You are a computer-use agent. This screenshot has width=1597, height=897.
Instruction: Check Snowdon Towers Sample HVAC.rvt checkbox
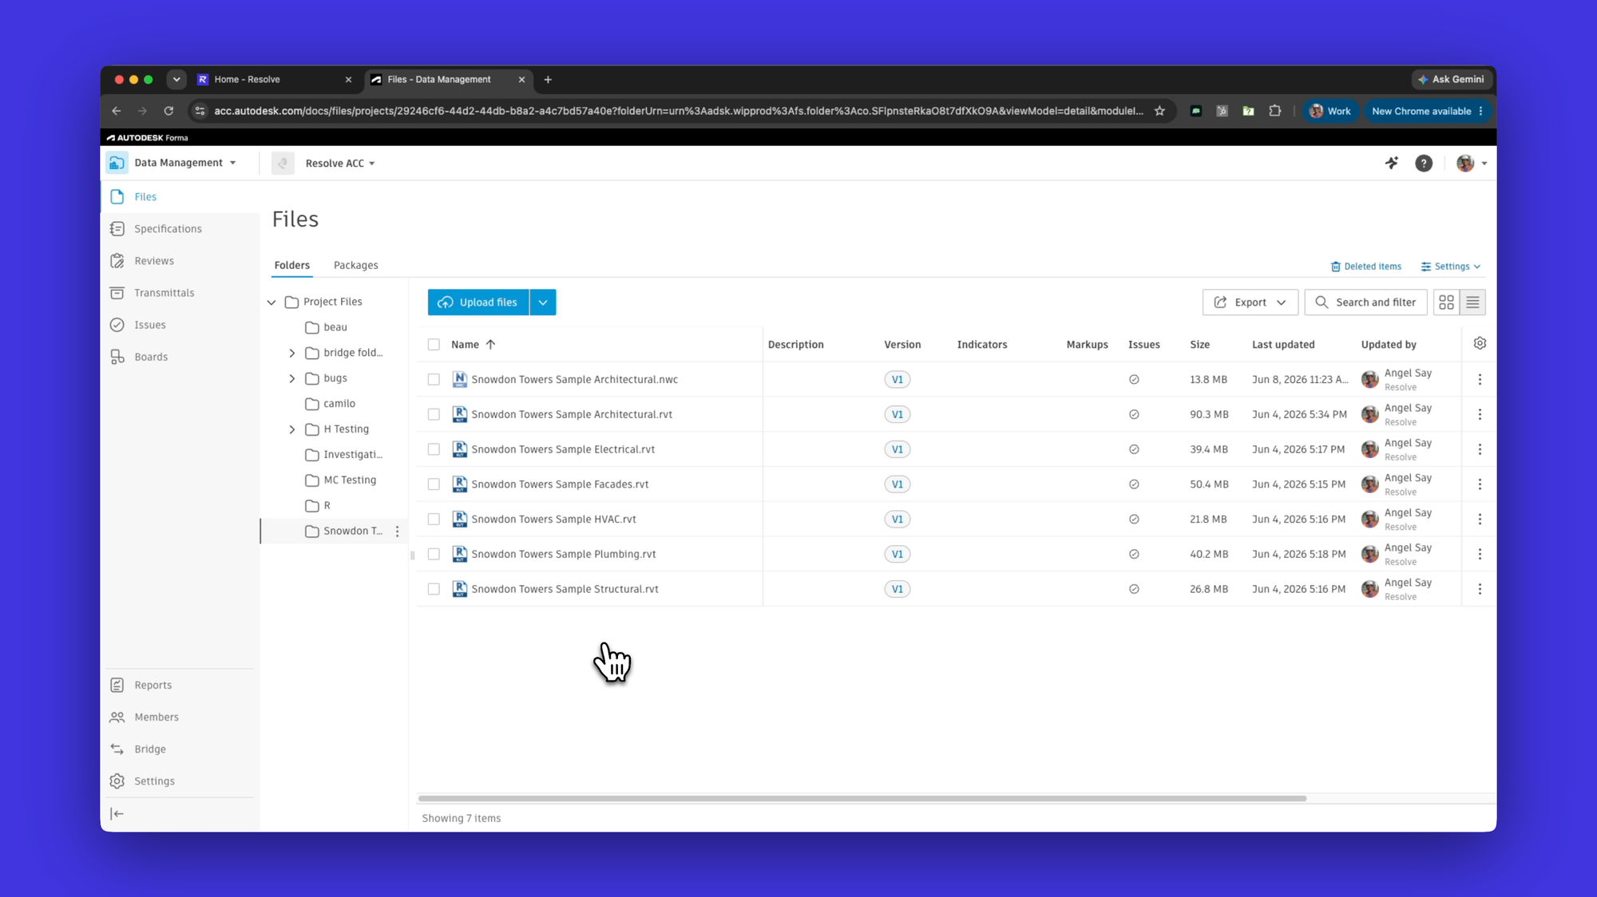tap(434, 520)
